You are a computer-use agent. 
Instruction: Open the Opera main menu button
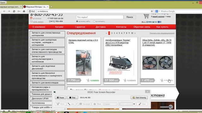coord(3,3)
